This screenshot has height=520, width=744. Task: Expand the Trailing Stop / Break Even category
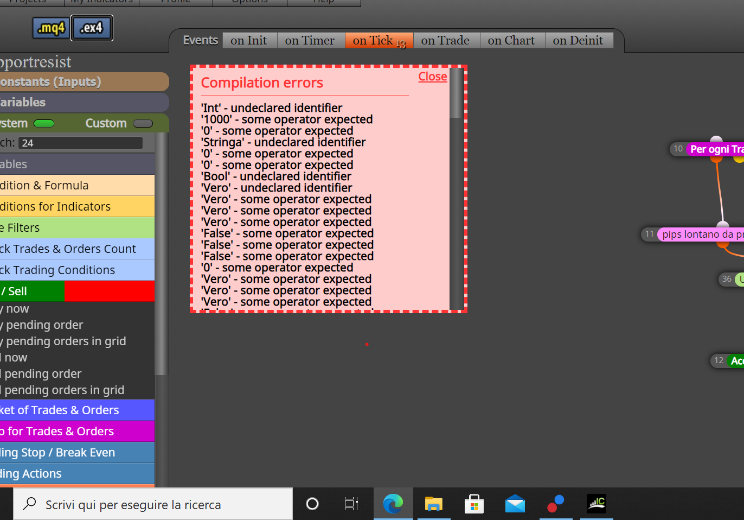pos(77,452)
